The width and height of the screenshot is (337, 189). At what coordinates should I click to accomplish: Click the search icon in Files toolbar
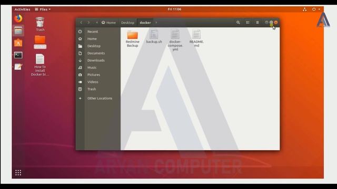[238, 23]
